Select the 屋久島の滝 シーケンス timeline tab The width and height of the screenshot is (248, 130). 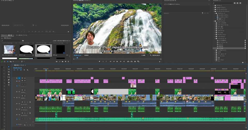(x=19, y=65)
